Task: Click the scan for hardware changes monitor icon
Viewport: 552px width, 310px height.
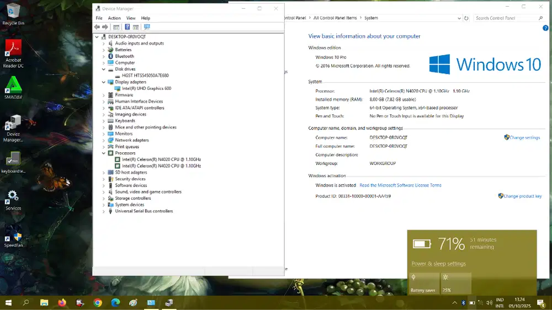Action: [x=147, y=27]
